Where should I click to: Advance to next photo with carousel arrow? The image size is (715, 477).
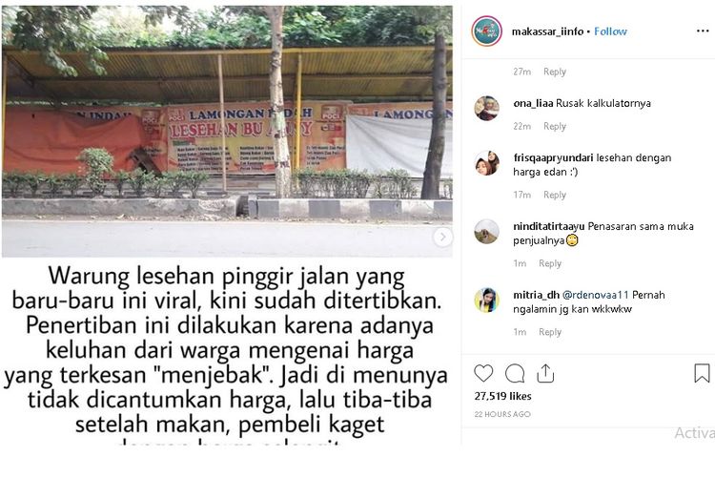(x=442, y=237)
